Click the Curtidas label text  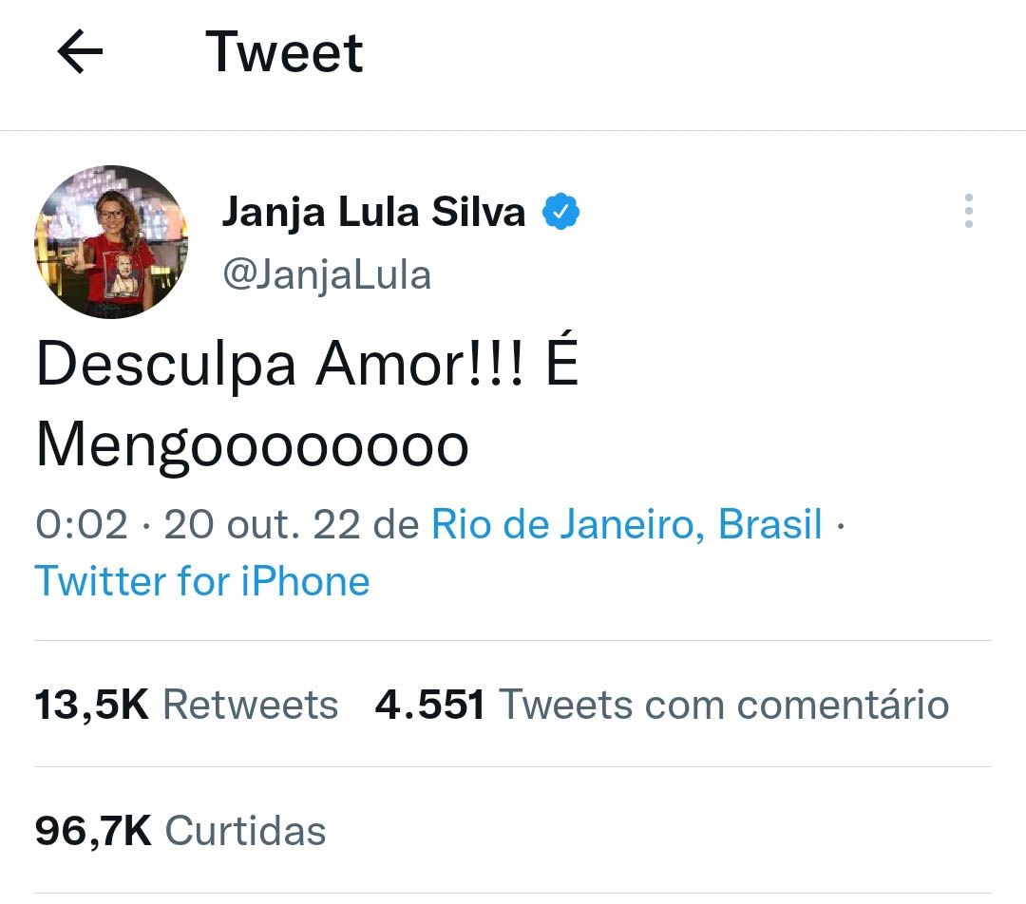click(245, 830)
